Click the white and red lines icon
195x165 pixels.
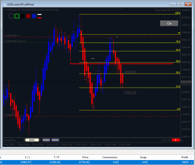click(39, 16)
